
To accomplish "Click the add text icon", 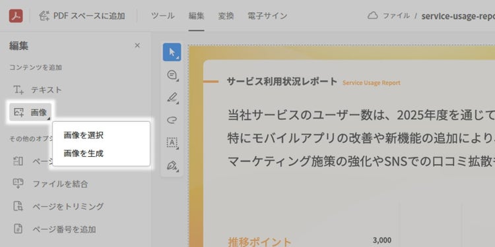I will 18,90.
